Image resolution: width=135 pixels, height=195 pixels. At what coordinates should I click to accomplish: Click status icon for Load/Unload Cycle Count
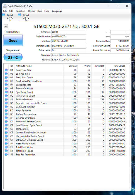click(6, 125)
